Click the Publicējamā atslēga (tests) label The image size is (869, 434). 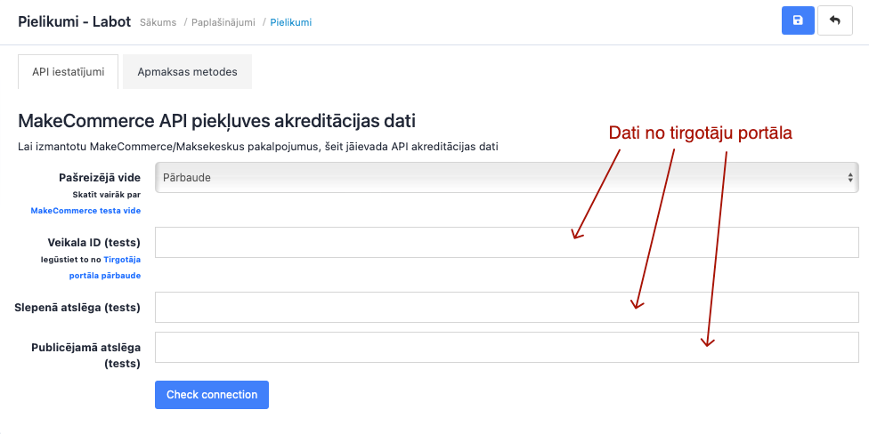(86, 347)
